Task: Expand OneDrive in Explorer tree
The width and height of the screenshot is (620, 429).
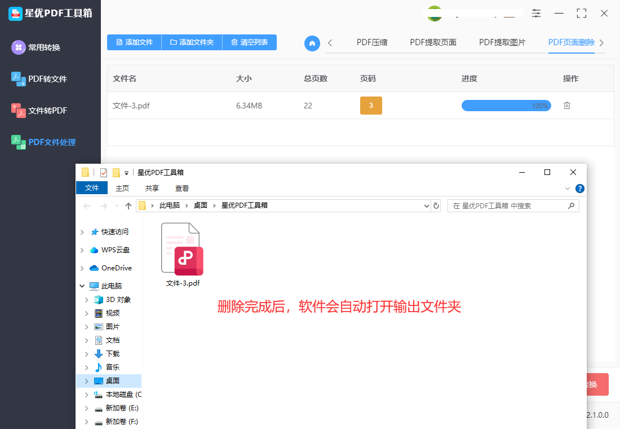Action: 82,268
